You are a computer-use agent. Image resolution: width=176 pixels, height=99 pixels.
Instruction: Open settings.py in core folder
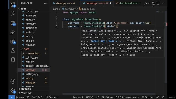[x=34, y=74]
